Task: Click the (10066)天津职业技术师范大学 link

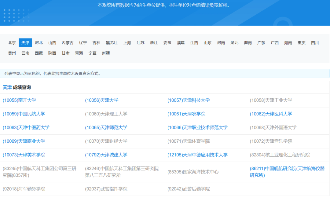Action: (197, 127)
